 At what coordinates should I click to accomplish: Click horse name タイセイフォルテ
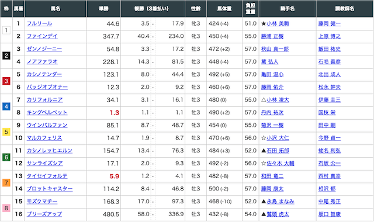click(47, 176)
